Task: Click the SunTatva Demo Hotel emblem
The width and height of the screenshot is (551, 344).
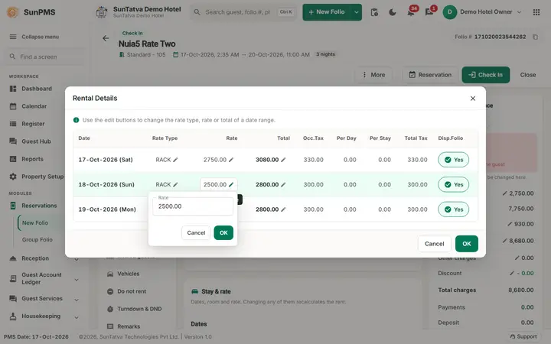Action: coord(102,12)
